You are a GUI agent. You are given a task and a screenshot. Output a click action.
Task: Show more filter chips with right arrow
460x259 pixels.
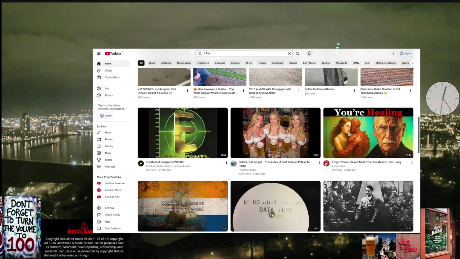(x=413, y=63)
